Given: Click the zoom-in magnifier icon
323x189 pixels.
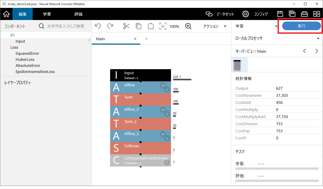Looking at the screenshot, I should [x=188, y=26].
